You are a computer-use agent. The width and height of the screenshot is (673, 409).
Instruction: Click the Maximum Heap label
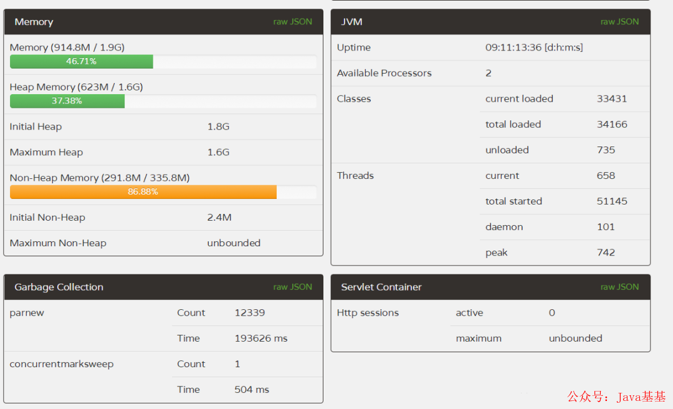point(46,152)
